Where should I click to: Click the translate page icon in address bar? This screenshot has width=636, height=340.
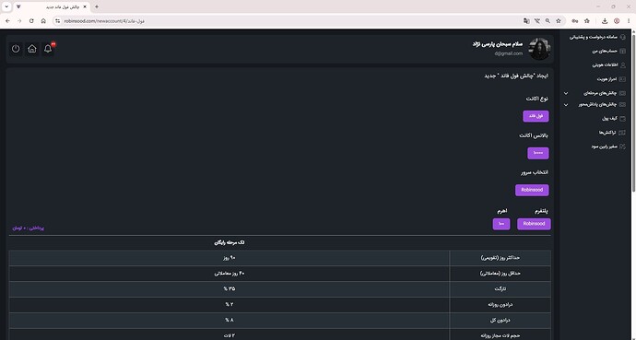pos(526,21)
